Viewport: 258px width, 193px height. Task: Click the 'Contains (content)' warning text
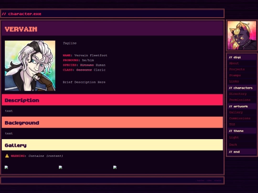click(45, 156)
